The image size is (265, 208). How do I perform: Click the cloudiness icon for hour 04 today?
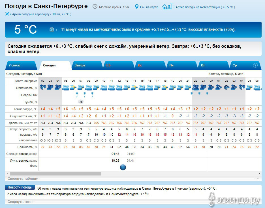58,87
